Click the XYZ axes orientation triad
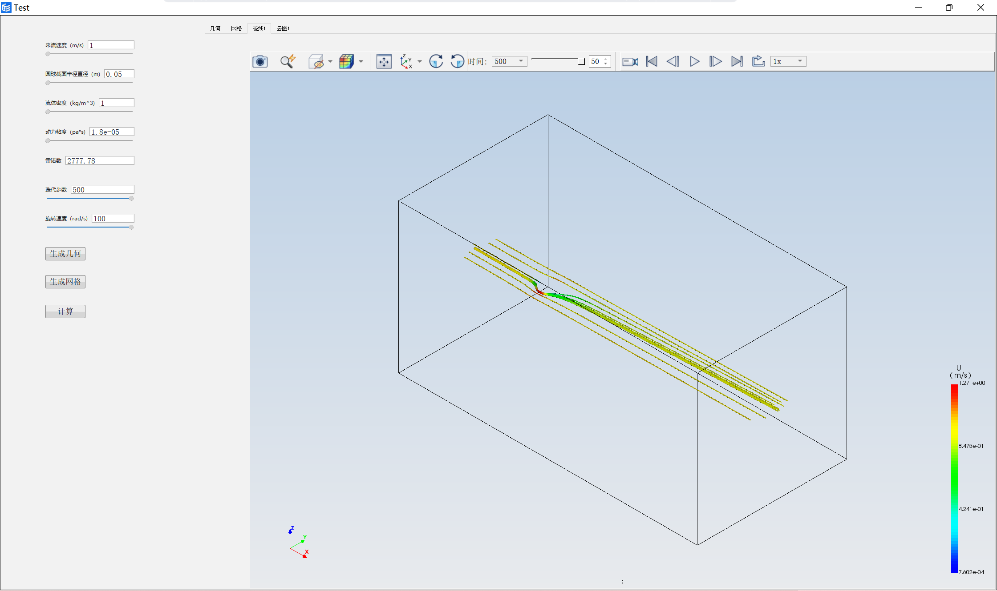Viewport: 997px width, 591px height. pyautogui.click(x=298, y=542)
